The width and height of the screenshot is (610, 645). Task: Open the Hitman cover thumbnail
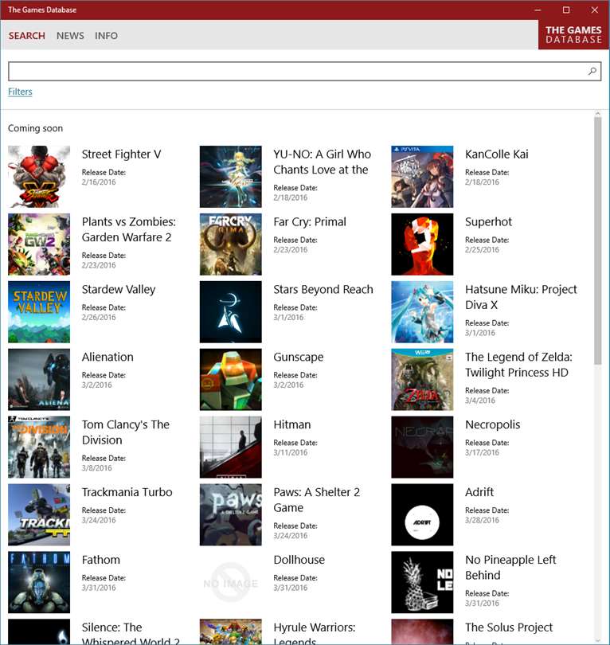point(230,447)
